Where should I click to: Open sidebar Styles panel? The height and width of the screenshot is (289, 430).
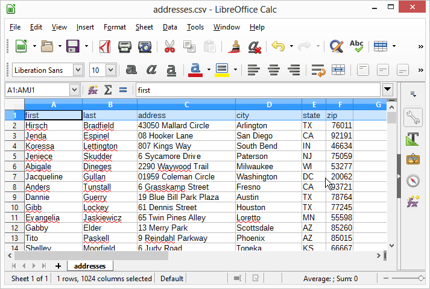413,138
